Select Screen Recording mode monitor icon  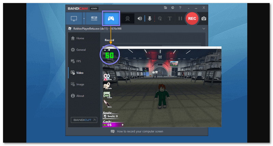(74, 18)
